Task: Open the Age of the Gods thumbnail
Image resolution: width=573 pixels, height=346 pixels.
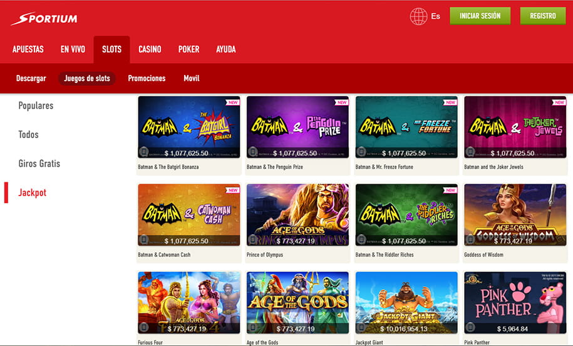Action: pyautogui.click(x=298, y=303)
